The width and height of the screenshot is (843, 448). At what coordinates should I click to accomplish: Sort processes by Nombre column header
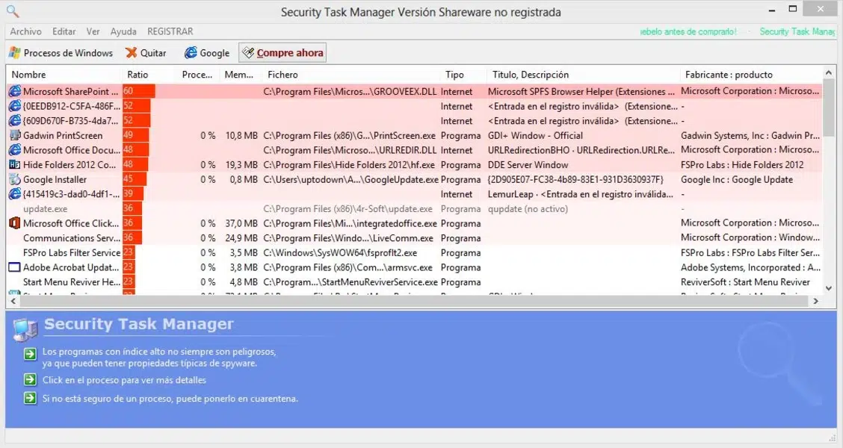click(x=28, y=75)
